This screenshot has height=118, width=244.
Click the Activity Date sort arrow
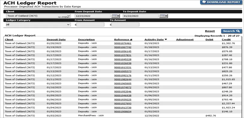pos(166,40)
